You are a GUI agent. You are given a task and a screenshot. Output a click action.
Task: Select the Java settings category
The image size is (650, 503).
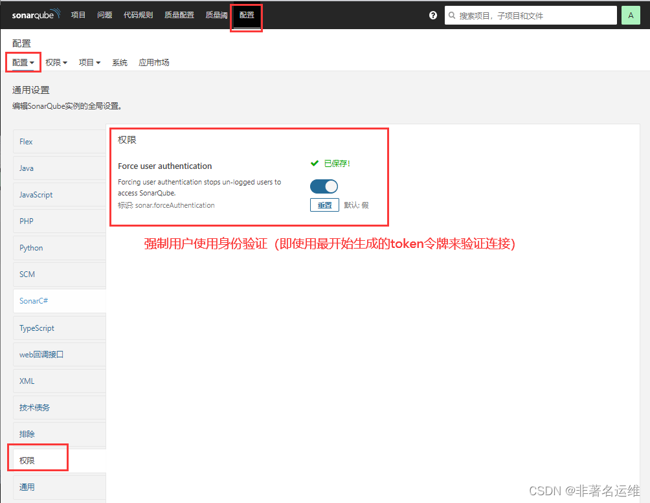[60, 168]
